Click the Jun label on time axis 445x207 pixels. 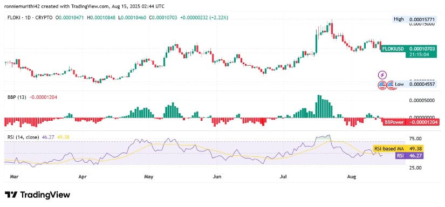(217, 177)
